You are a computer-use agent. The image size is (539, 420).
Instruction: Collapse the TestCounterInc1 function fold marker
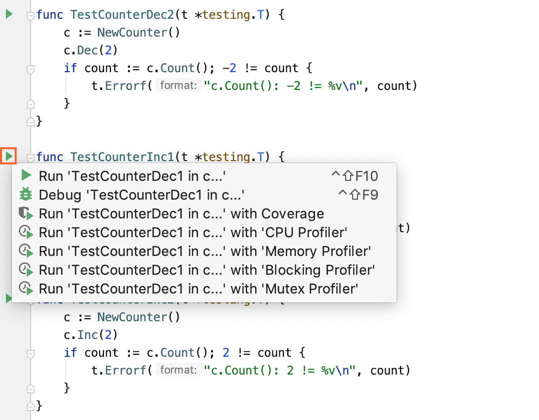(x=31, y=158)
